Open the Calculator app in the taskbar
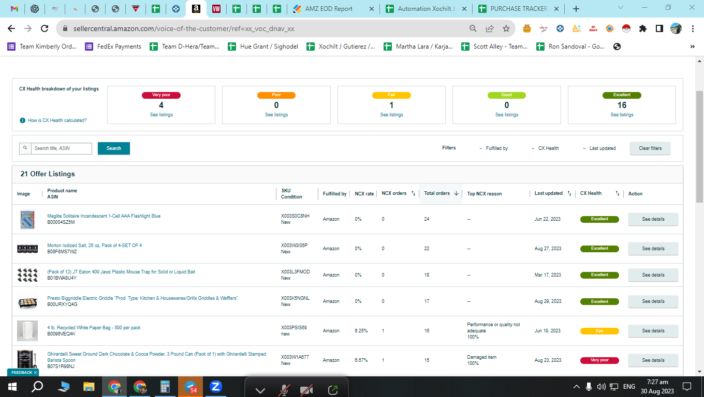The height and width of the screenshot is (397, 704). pyautogui.click(x=165, y=387)
